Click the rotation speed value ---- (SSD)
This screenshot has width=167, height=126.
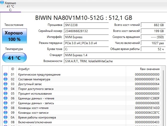pyautogui.click(x=153, y=37)
